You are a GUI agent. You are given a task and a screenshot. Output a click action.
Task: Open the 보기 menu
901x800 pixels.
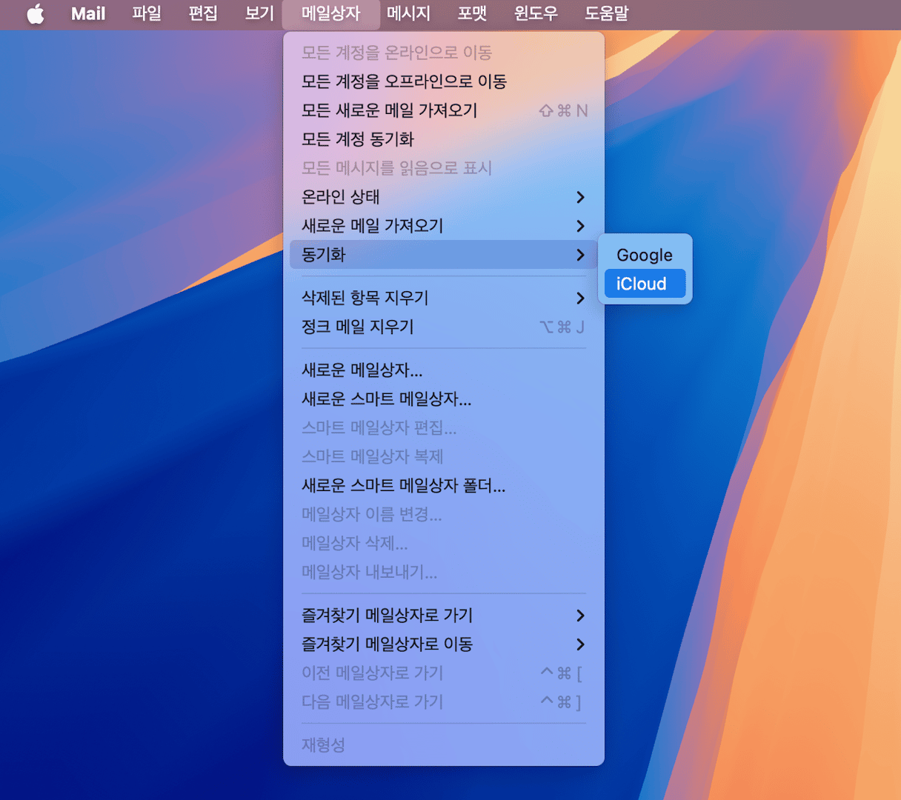point(259,14)
